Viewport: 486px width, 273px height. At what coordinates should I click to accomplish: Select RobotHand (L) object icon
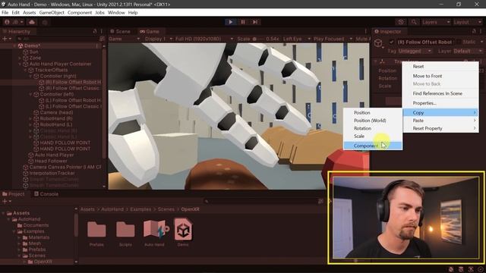[36, 124]
